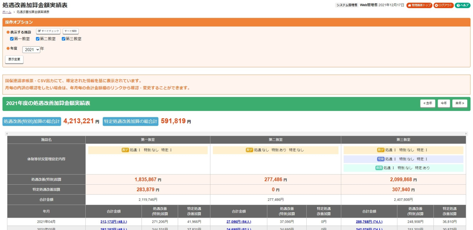Image resolution: width=473 pixels, height=230 pixels.
Task: Disable the 第三教室 checkbox
Action: point(64,39)
